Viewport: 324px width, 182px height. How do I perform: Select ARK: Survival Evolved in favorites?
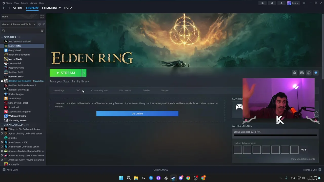click(19, 41)
